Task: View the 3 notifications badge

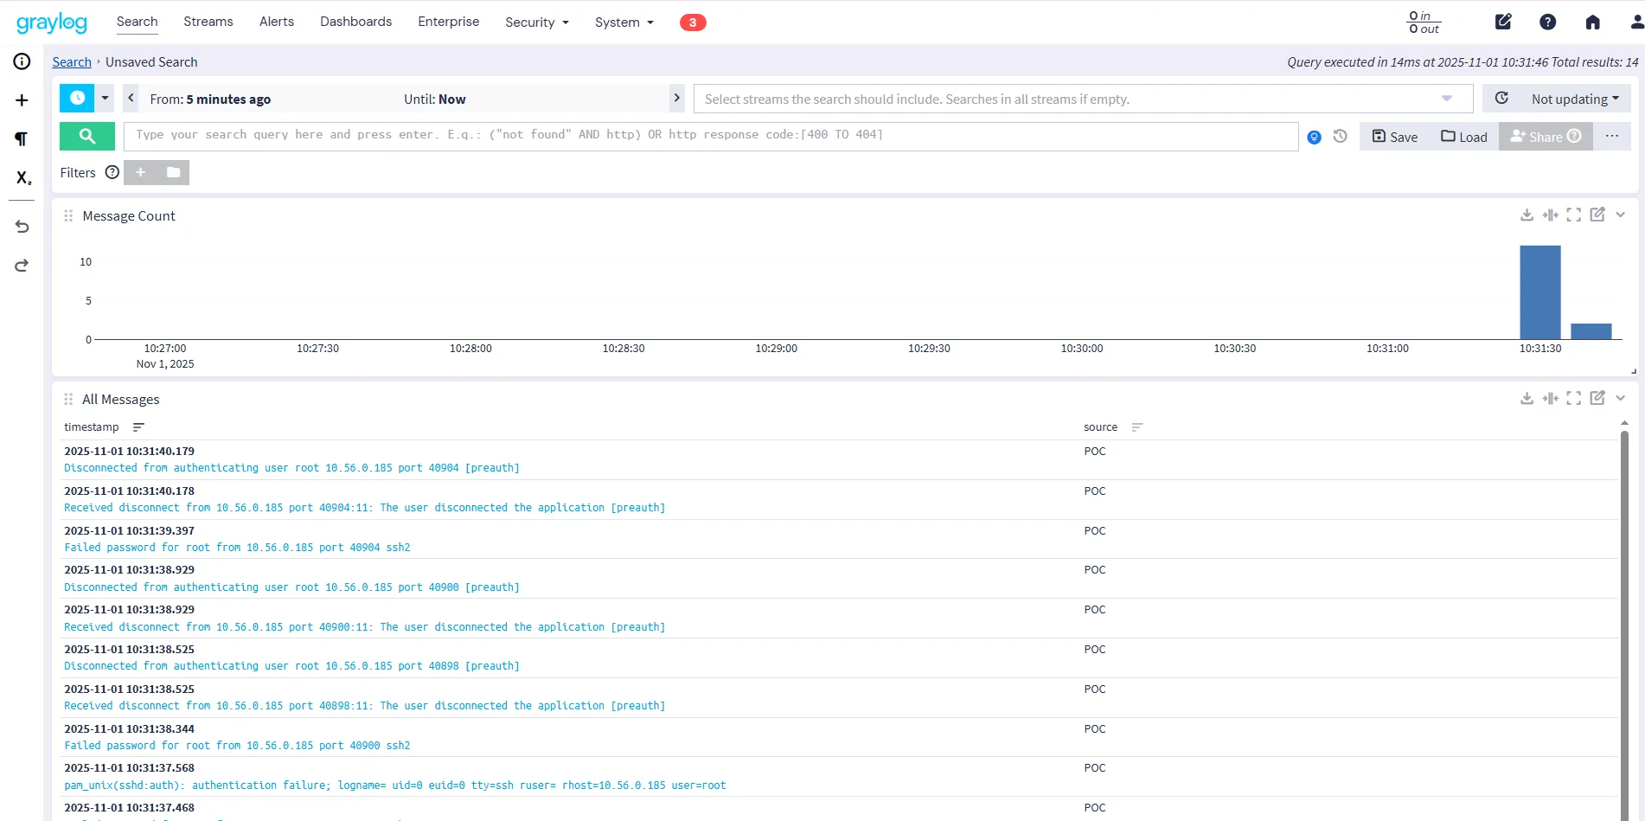Action: click(693, 22)
